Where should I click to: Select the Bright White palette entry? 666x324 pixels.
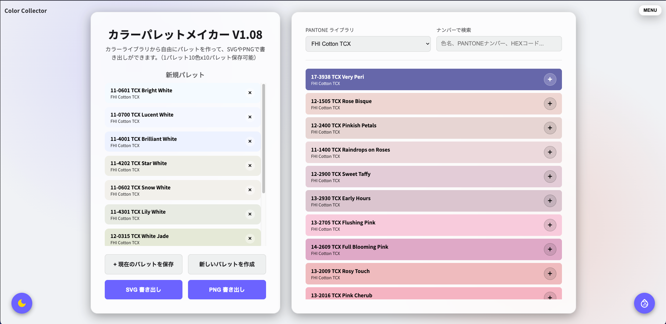[x=183, y=93]
